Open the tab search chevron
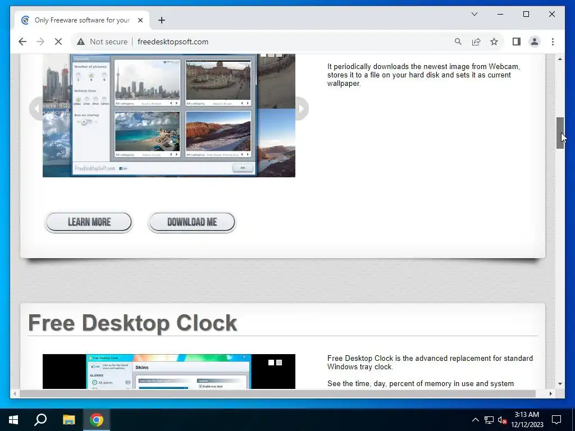The width and height of the screenshot is (575, 431). (x=474, y=14)
